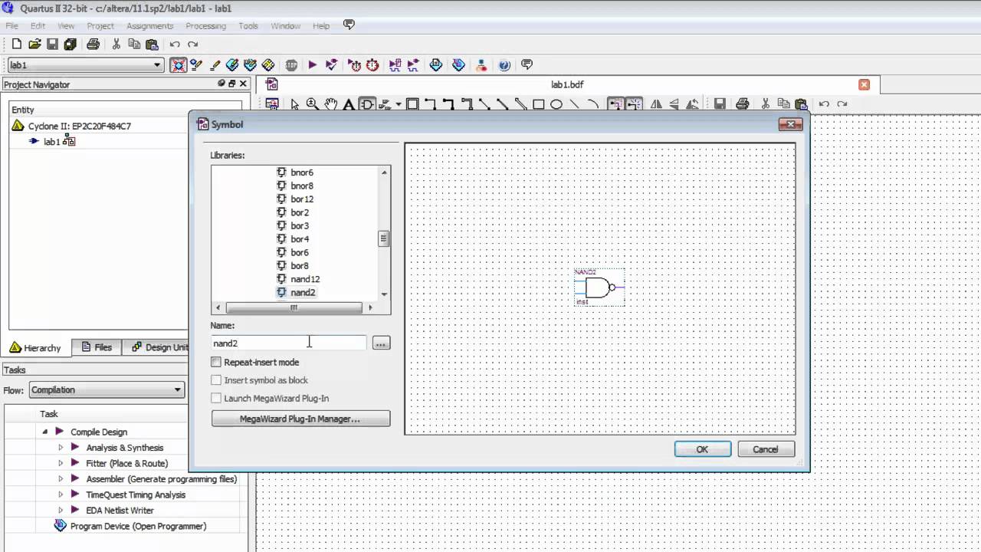Click the Start Compilation play icon
The width and height of the screenshot is (981, 552).
click(x=313, y=65)
